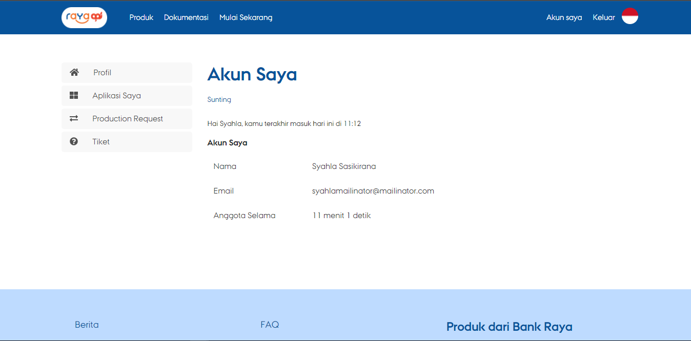Viewport: 691px width, 341px height.
Task: Select the Tiket sidebar entry
Action: [100, 141]
